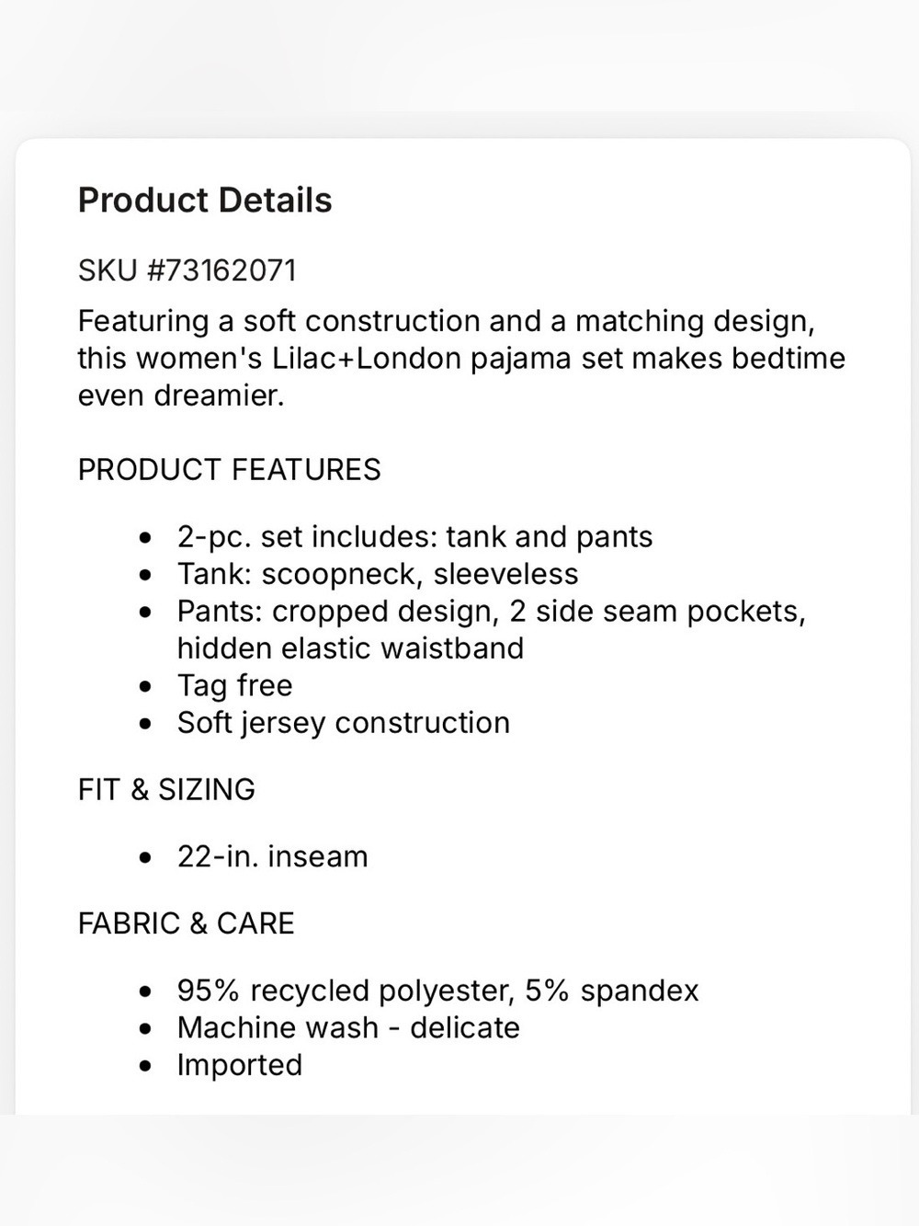The width and height of the screenshot is (919, 1226).
Task: Select the SKU #73162071 text
Action: 187,270
